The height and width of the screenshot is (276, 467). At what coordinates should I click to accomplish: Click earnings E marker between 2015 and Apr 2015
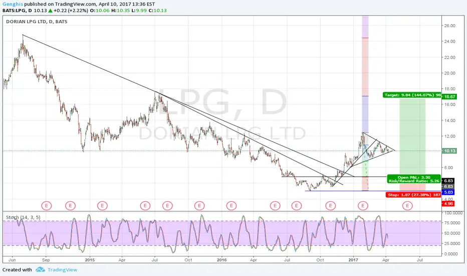[x=102, y=206]
